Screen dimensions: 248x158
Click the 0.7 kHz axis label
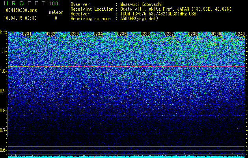3,130
